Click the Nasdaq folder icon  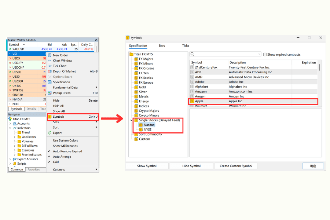click(141, 125)
